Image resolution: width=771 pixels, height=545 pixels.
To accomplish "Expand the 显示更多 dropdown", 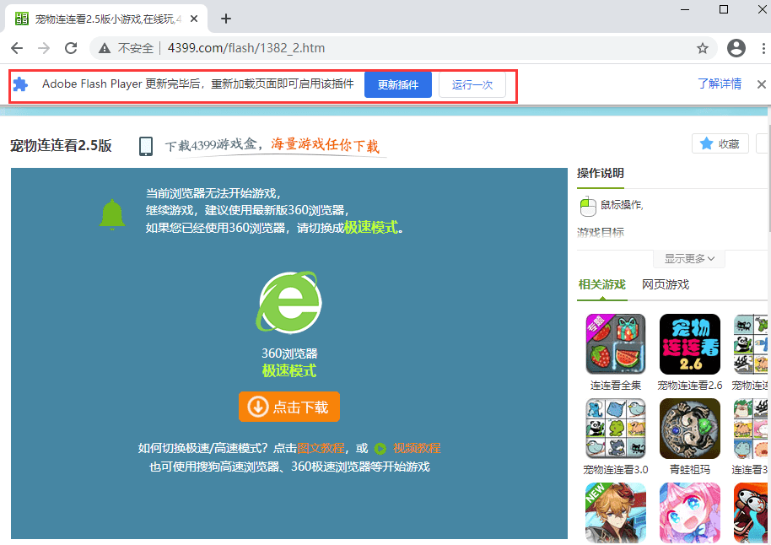I will pos(688,259).
